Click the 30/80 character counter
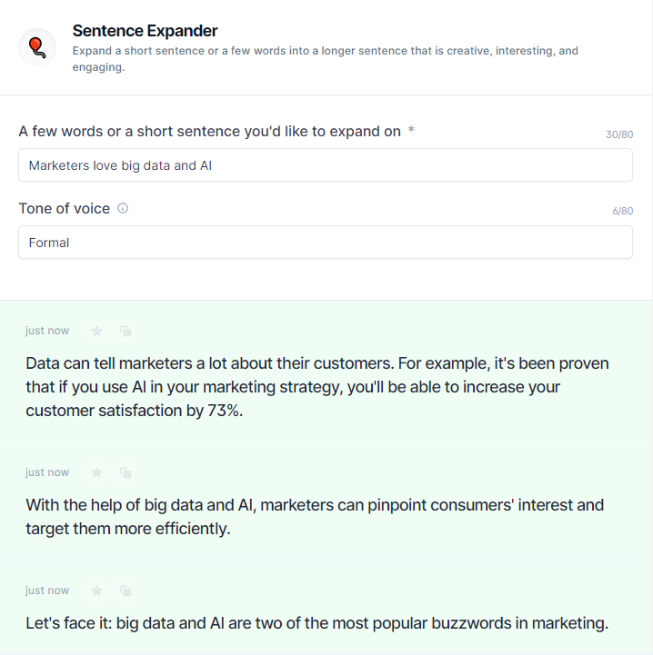This screenshot has width=653, height=655. [619, 134]
